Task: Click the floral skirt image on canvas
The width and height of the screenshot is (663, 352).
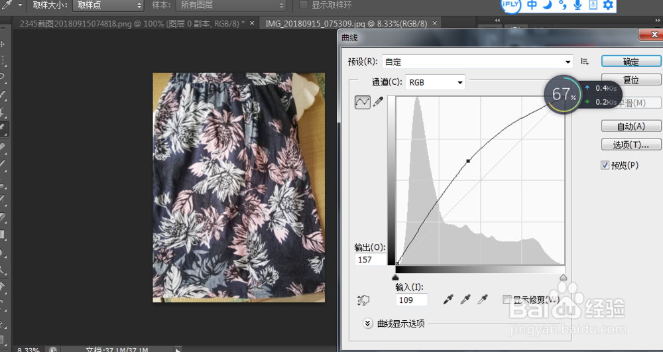Action: (239, 187)
